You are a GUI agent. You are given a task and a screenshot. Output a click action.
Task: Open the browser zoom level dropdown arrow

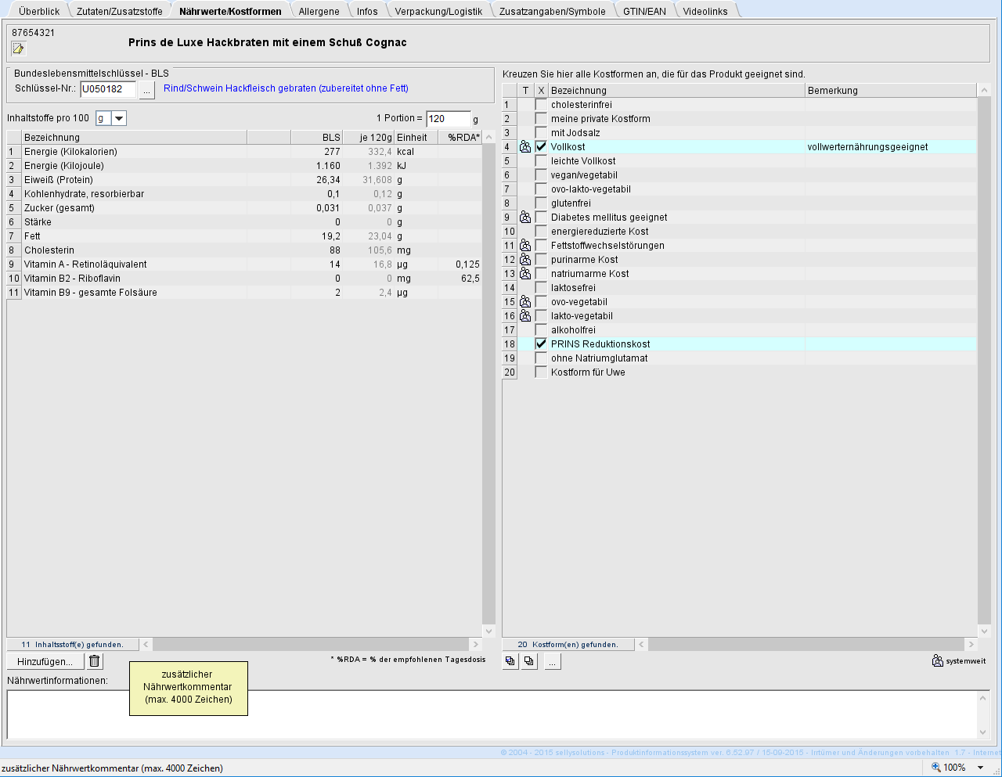click(x=979, y=768)
